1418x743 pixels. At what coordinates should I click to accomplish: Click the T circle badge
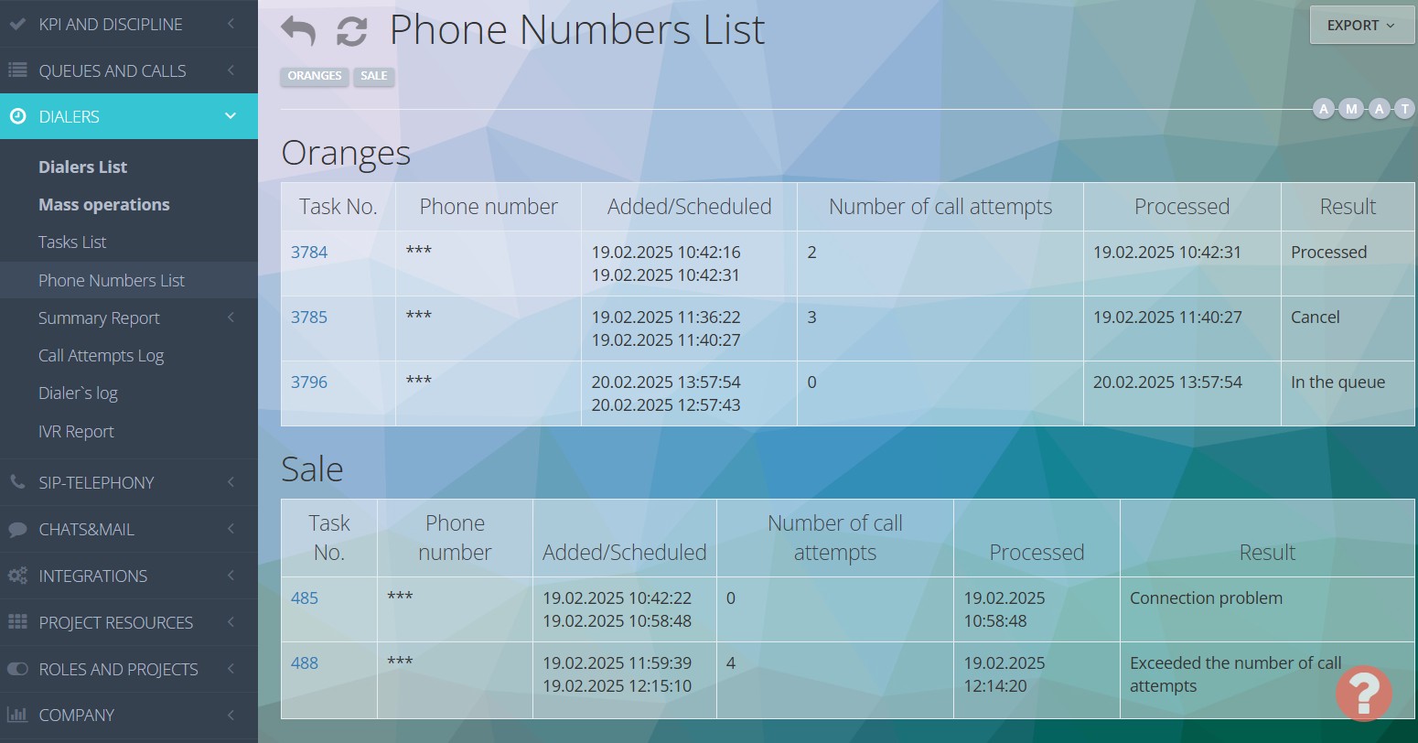pos(1406,109)
